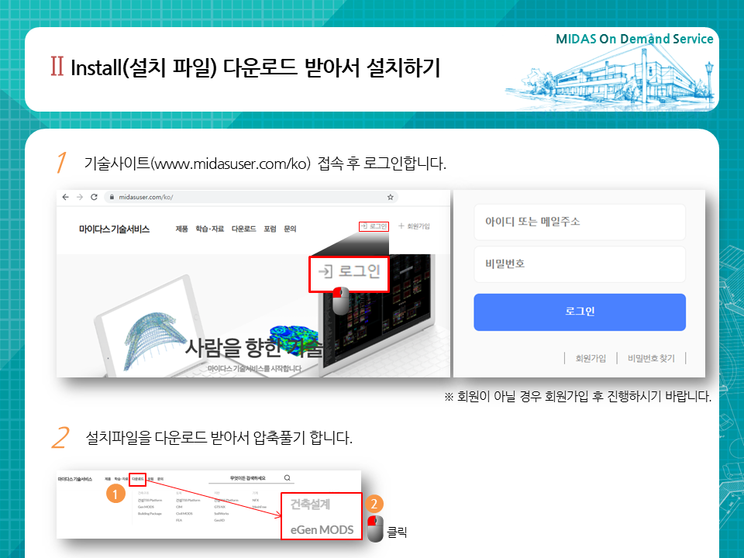Click the padlock icon in address bar
Viewport: 744px width, 558px height.
[112, 197]
